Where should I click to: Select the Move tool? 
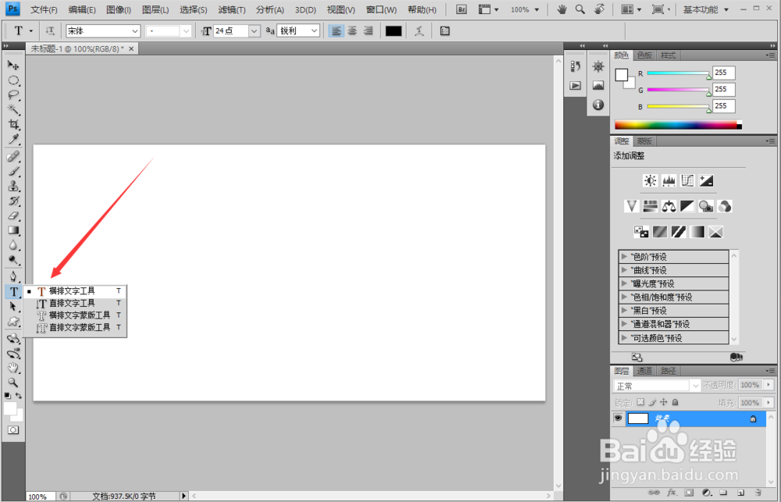click(13, 66)
